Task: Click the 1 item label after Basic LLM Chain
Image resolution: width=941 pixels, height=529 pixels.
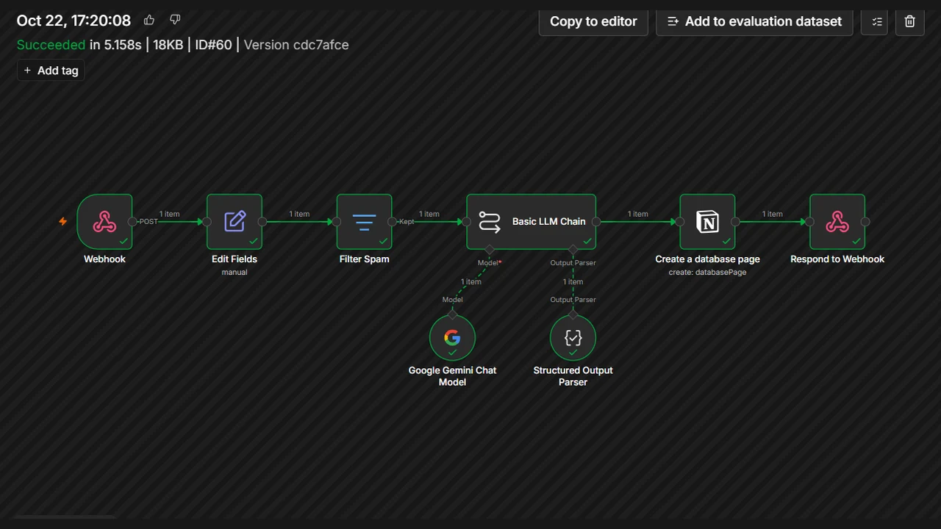Action: (638, 214)
